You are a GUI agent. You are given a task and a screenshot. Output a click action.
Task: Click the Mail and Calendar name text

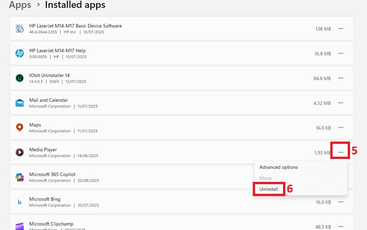point(49,100)
